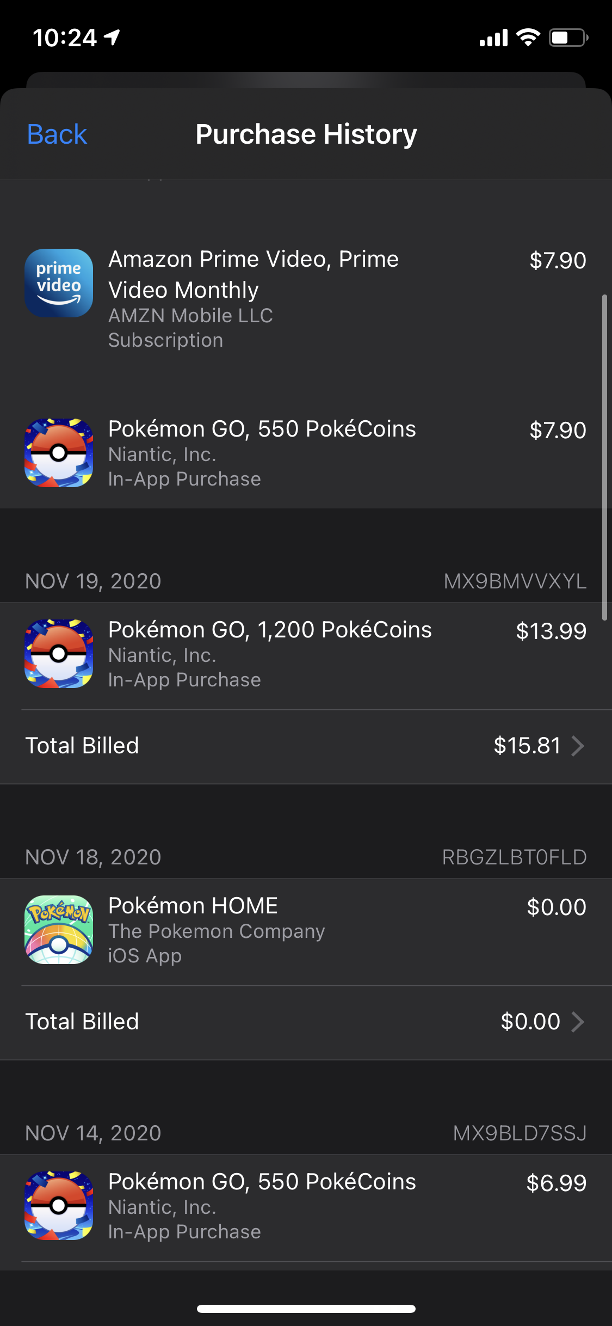Tap the battery indicator in the status bar
The width and height of the screenshot is (612, 1326).
coord(568,38)
